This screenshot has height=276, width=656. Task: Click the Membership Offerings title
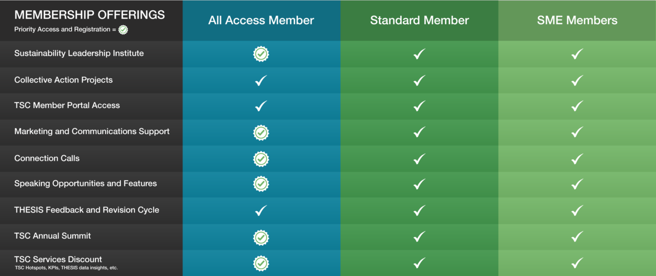(x=90, y=14)
